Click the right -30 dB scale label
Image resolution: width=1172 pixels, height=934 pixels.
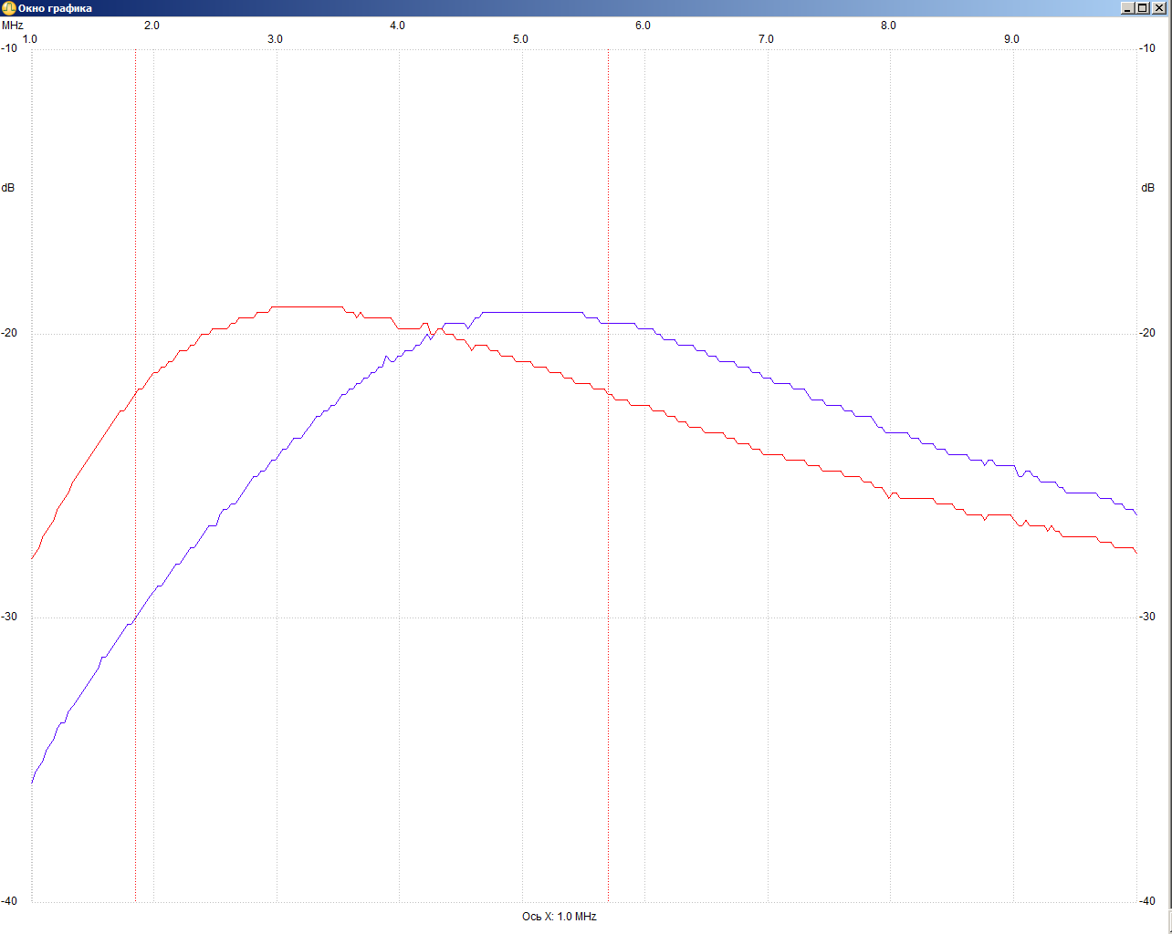pyautogui.click(x=1147, y=617)
